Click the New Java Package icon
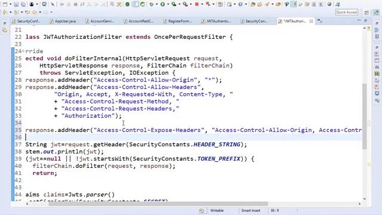The height and width of the screenshot is (215, 382). pyautogui.click(x=229, y=4)
